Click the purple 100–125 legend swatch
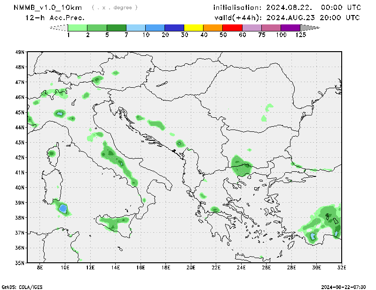Screen dimensions: 376x290 (290, 28)
